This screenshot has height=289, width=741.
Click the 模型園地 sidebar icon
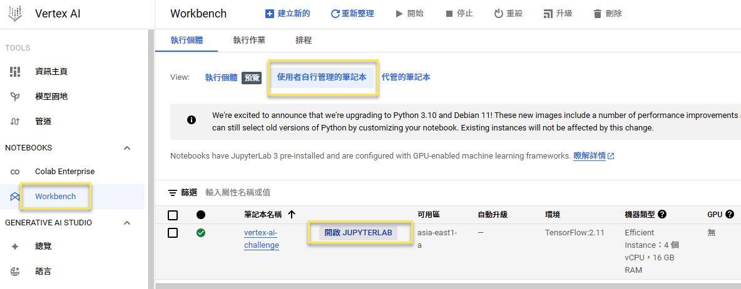(x=15, y=97)
